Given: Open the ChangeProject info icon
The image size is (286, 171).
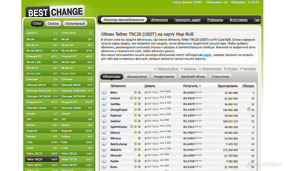Looking at the screenshot, I should pyautogui.click(x=104, y=110).
